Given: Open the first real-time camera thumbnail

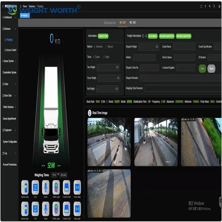Looking at the screenshot, I should coord(109,142).
